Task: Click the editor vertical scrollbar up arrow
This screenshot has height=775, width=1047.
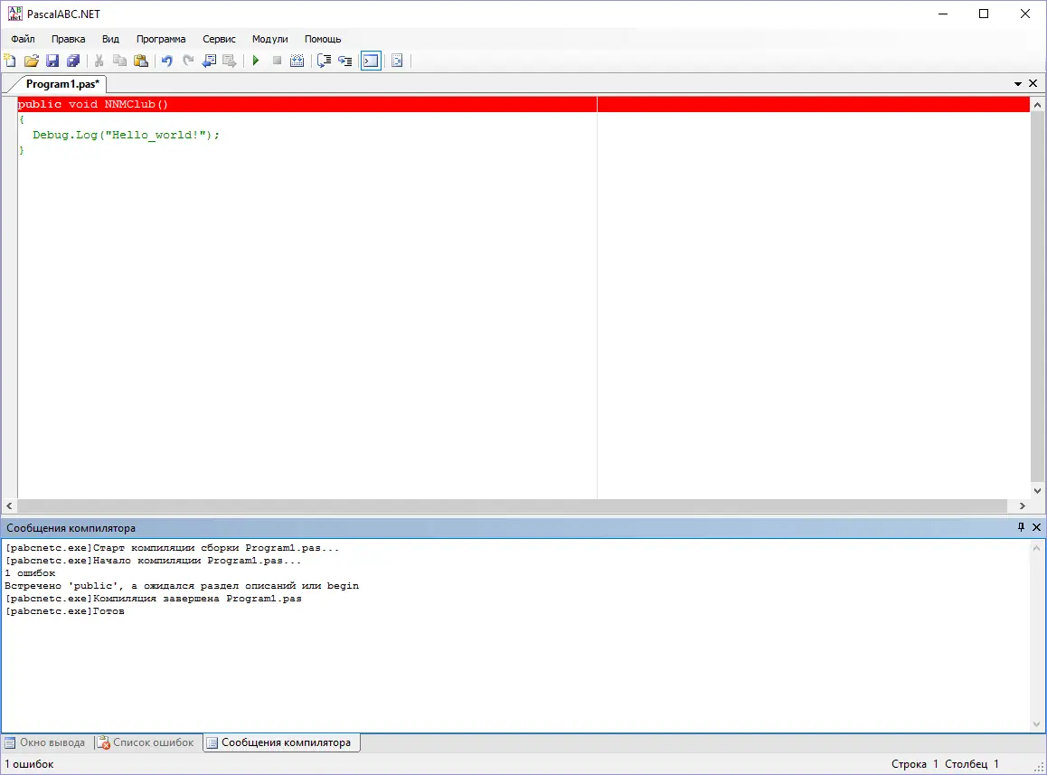Action: tap(1037, 105)
